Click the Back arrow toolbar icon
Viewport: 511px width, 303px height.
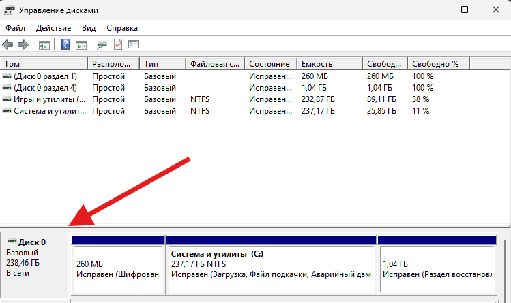coord(8,45)
